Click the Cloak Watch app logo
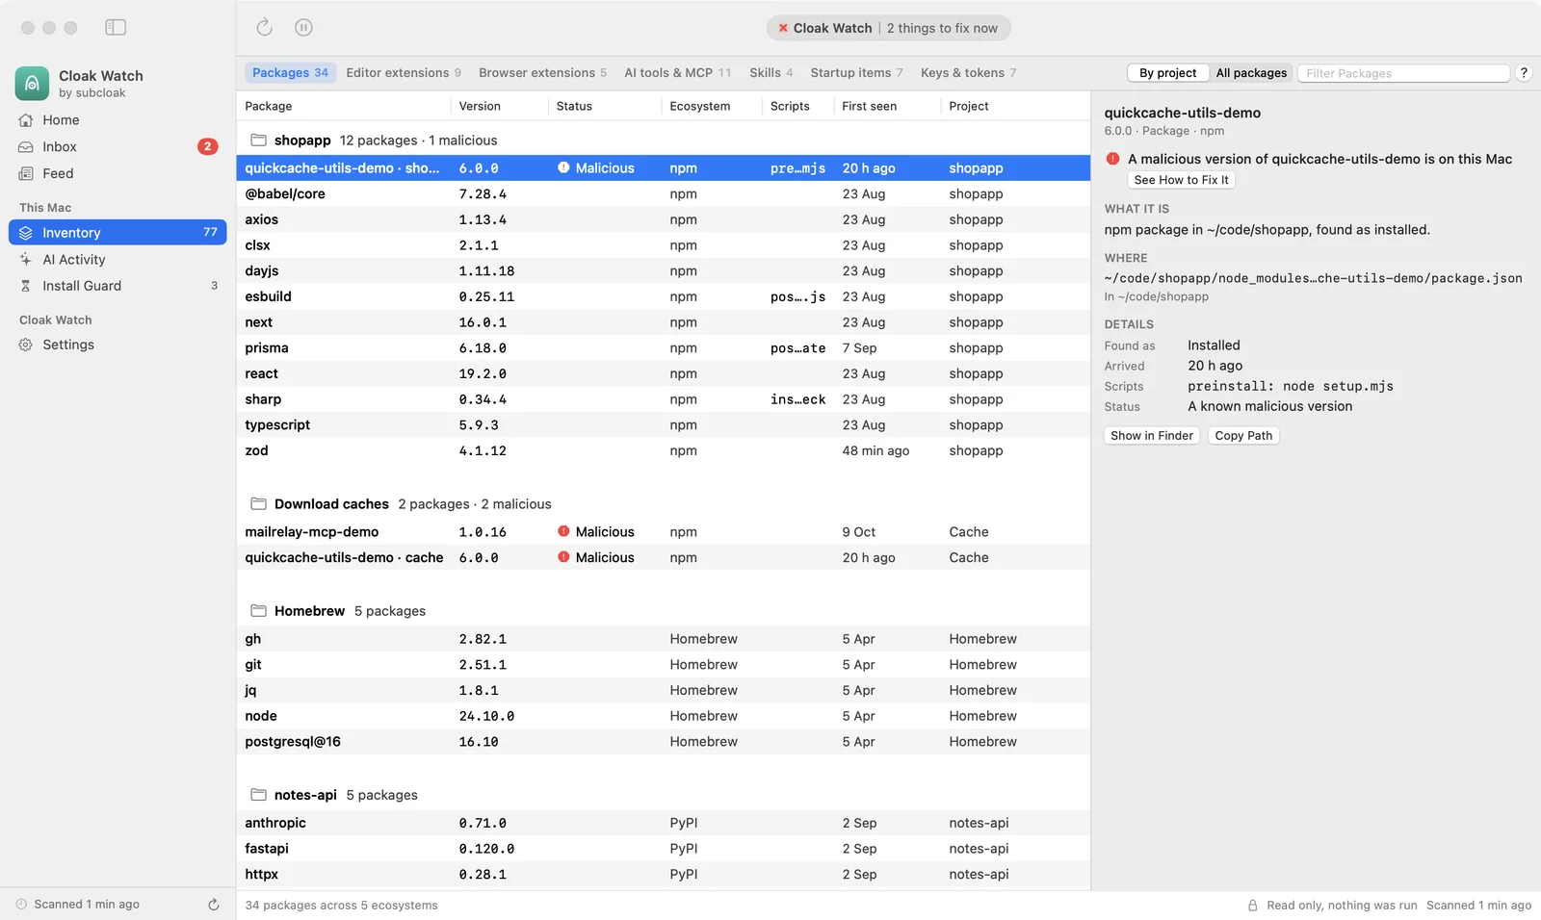Image resolution: width=1541 pixels, height=920 pixels. click(x=32, y=84)
